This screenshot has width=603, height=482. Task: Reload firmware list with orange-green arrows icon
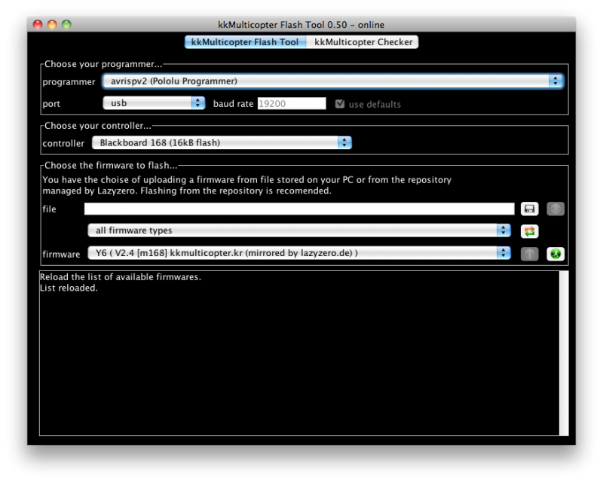click(529, 231)
